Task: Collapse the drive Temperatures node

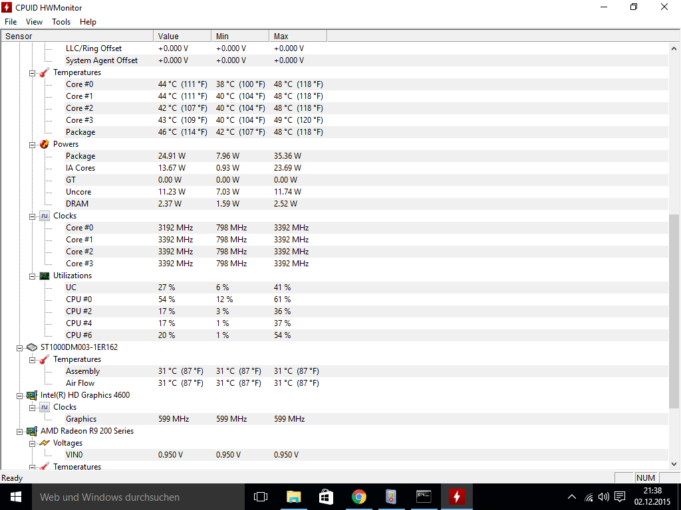Action: tap(32, 360)
